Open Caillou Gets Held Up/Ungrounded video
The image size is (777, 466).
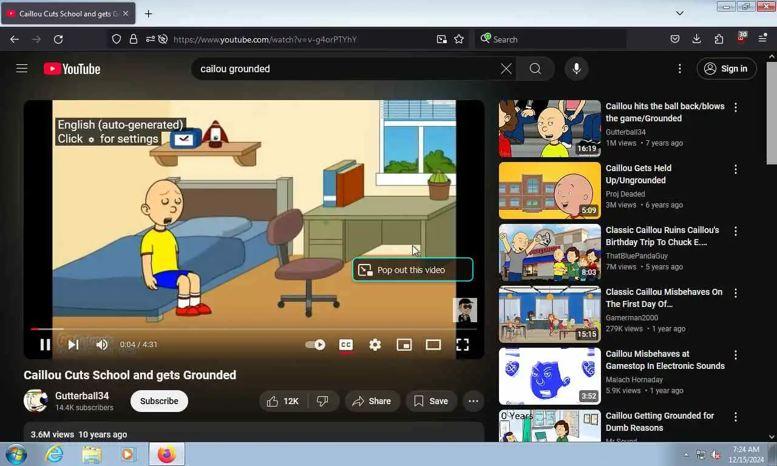coord(638,174)
